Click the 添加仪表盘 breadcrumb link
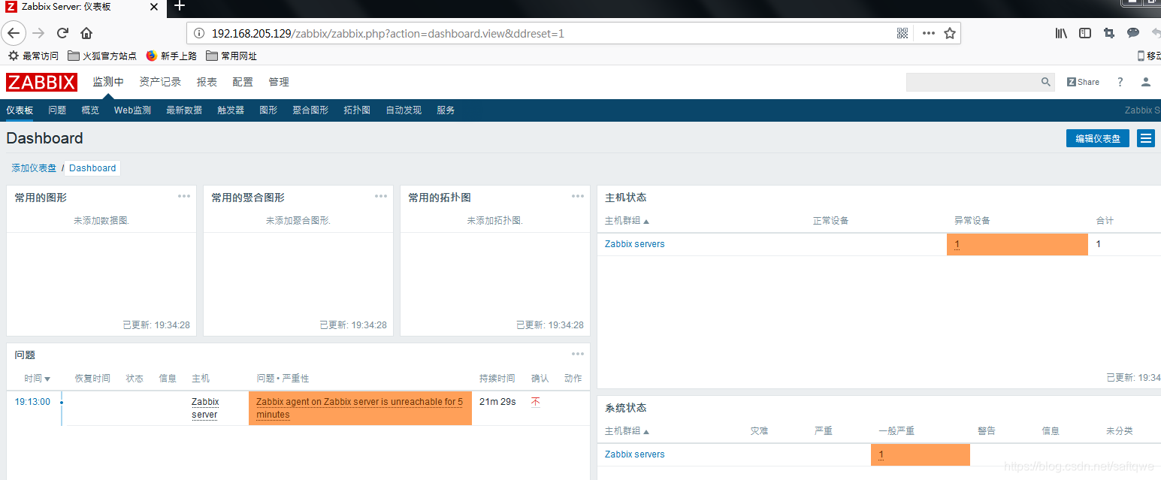 click(x=34, y=168)
